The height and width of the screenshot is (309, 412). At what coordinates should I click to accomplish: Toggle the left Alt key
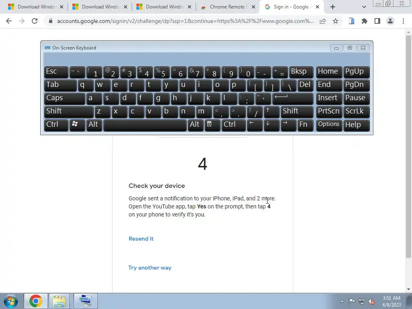click(x=94, y=125)
